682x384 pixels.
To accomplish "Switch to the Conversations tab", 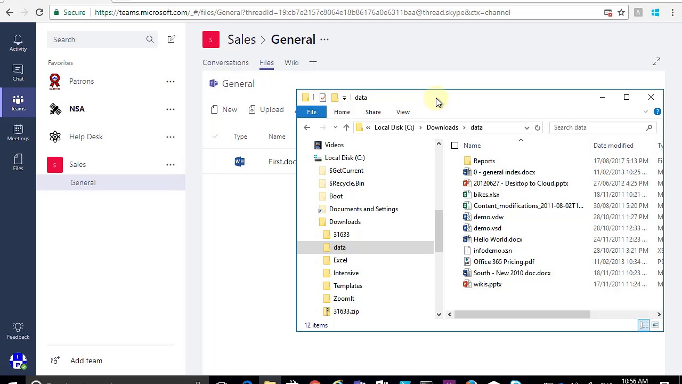I will coord(225,62).
